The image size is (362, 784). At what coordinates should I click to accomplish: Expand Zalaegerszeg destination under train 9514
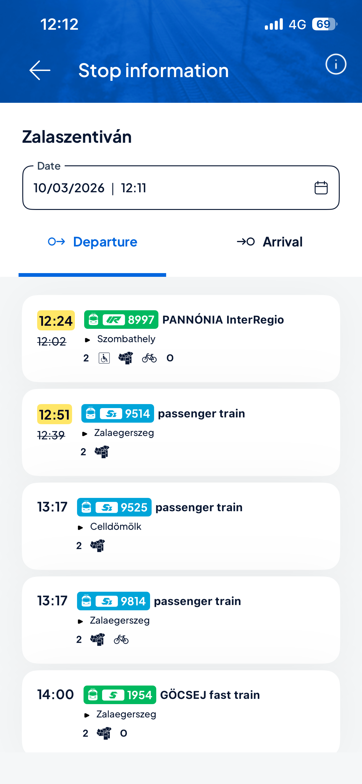[x=124, y=433]
